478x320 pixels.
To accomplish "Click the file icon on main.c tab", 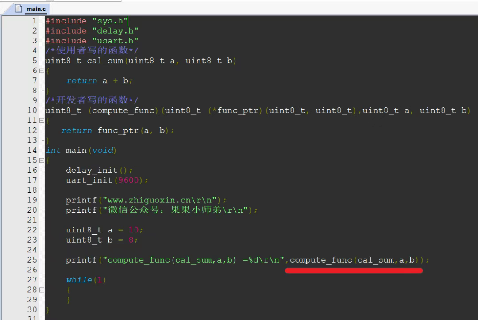I will pos(19,8).
